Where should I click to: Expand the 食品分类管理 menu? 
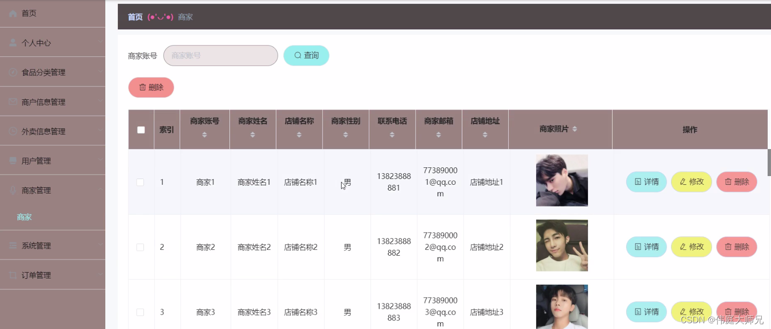click(53, 72)
